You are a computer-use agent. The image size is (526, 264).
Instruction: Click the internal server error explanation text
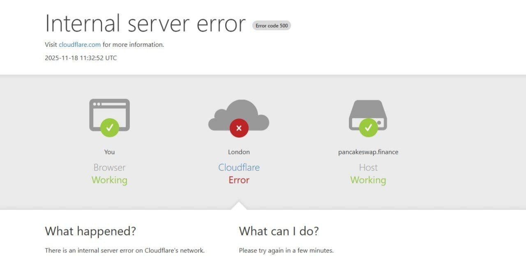[125, 250]
